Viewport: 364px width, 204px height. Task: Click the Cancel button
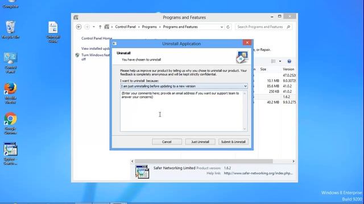167,142
